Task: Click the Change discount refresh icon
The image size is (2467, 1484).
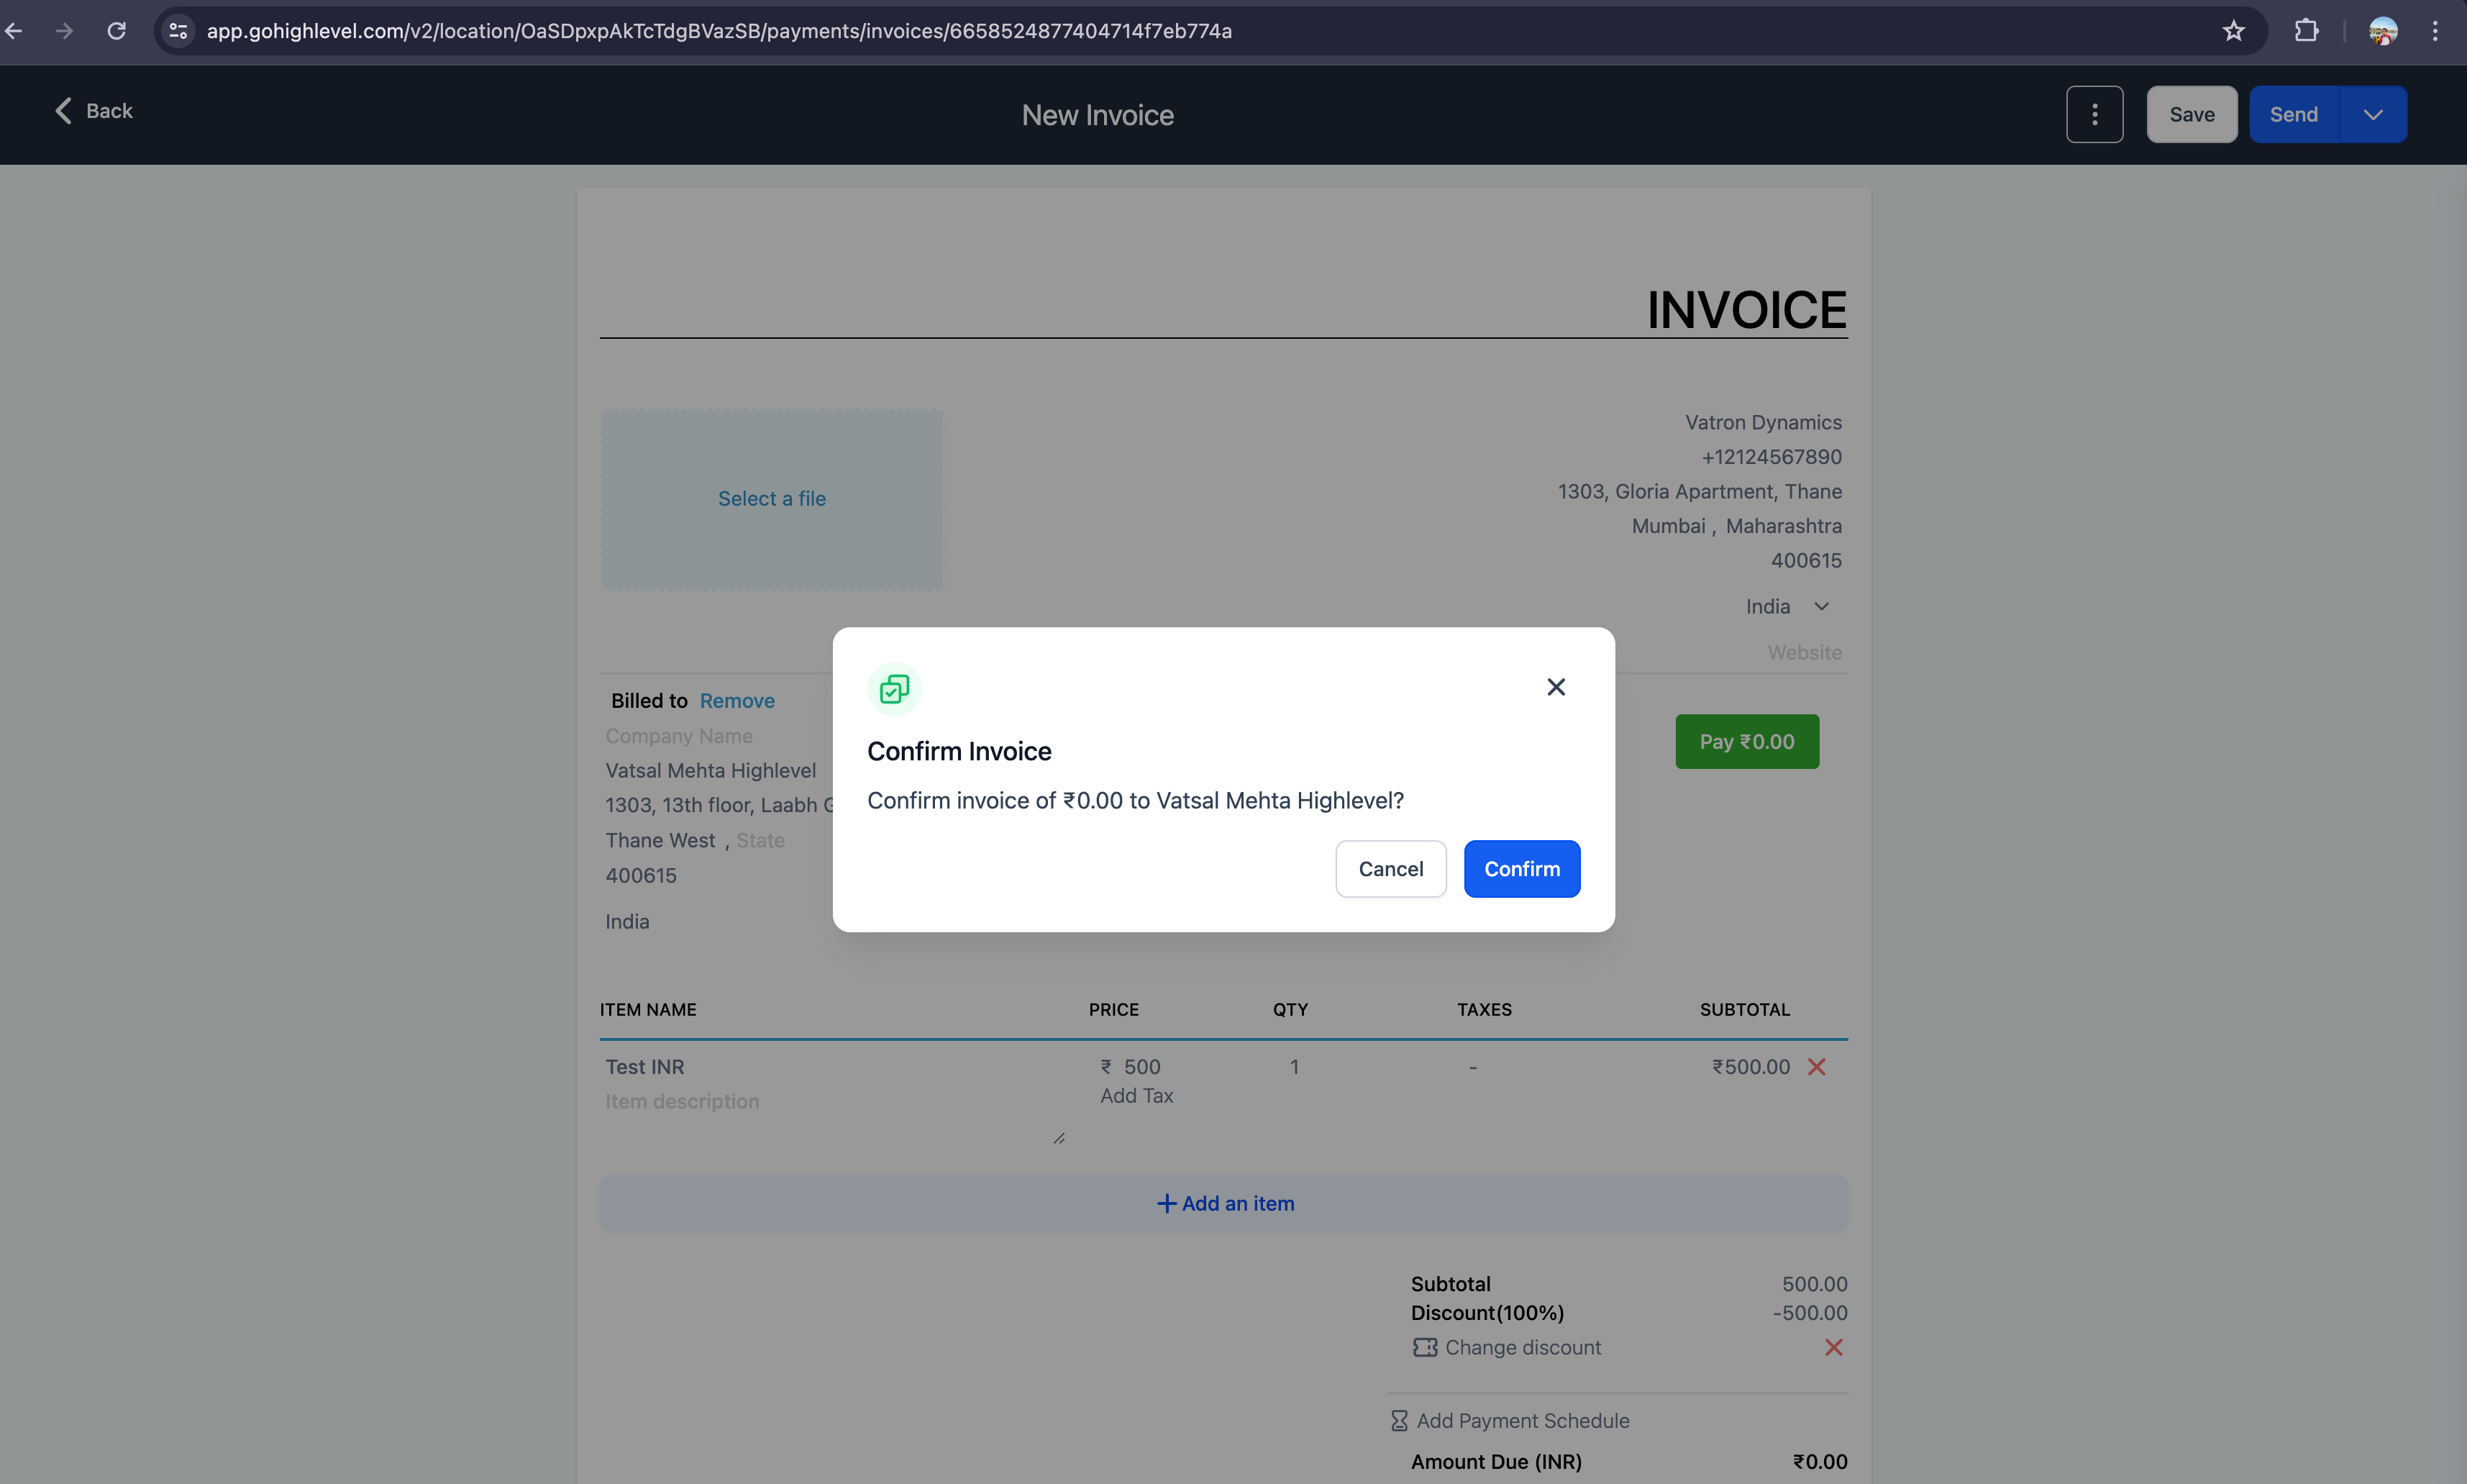Action: click(1424, 1347)
